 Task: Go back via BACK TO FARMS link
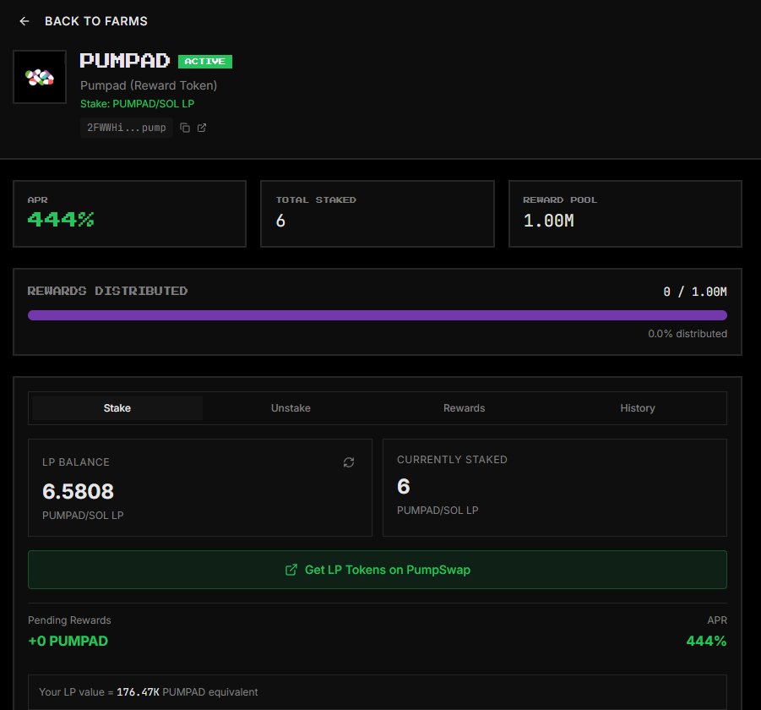click(95, 21)
